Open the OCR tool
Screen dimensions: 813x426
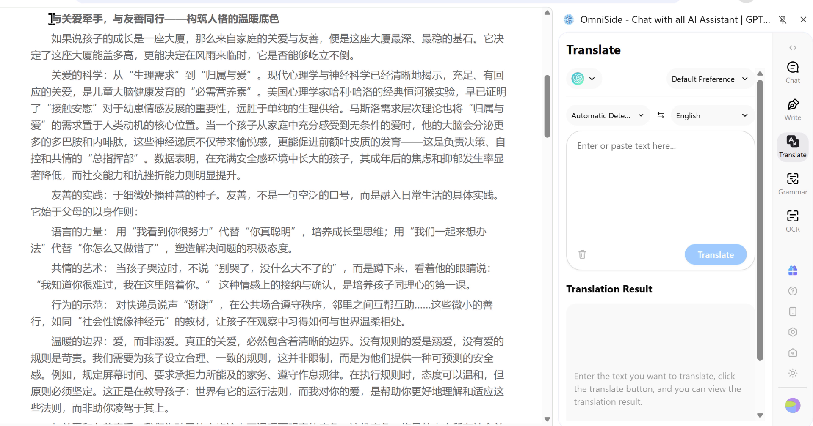click(x=792, y=221)
